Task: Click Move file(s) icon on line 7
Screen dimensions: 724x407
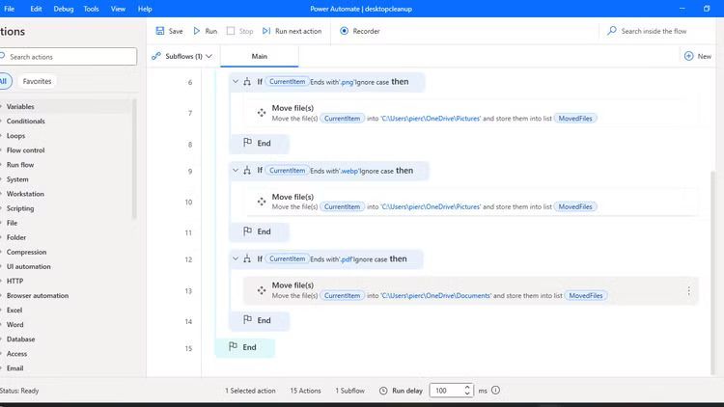Action: coord(261,113)
